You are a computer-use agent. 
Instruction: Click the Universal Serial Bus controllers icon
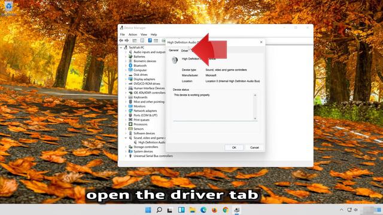pos(130,156)
